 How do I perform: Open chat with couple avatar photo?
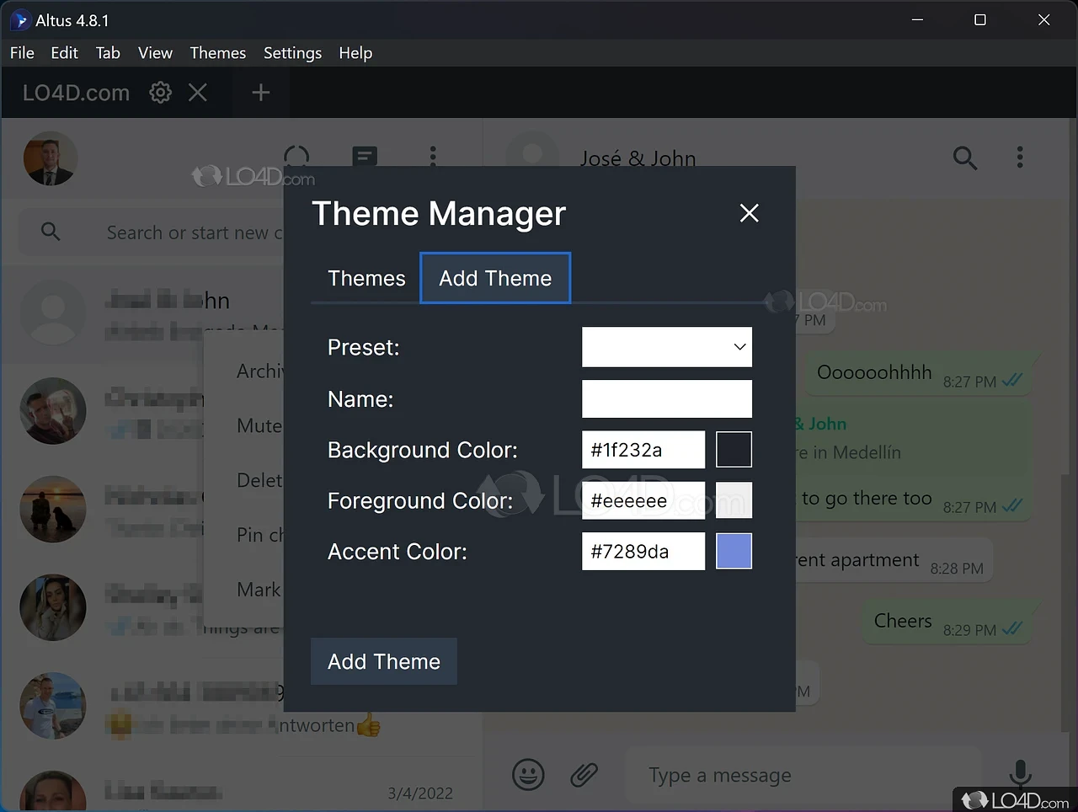tap(53, 410)
